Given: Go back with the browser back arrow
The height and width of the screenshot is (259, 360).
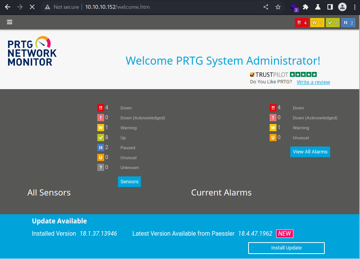Looking at the screenshot, I should pyautogui.click(x=8, y=7).
